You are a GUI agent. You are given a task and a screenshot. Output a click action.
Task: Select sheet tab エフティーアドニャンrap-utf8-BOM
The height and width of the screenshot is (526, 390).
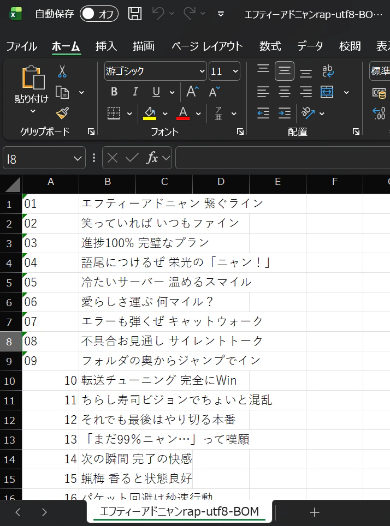[x=179, y=511]
